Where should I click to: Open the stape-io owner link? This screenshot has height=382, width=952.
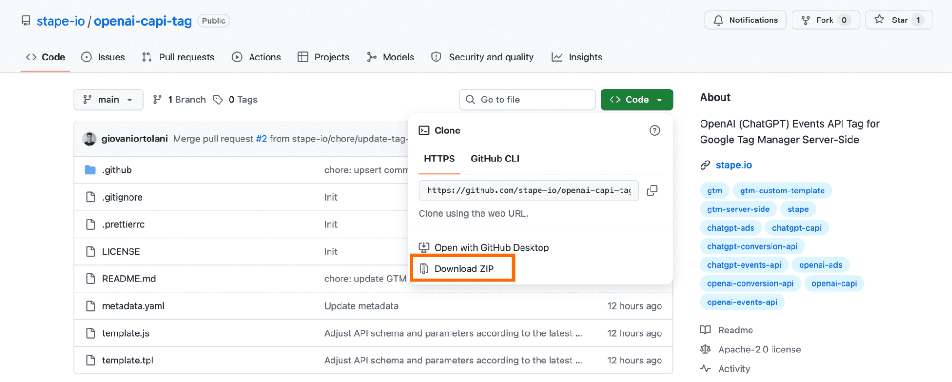coord(60,21)
